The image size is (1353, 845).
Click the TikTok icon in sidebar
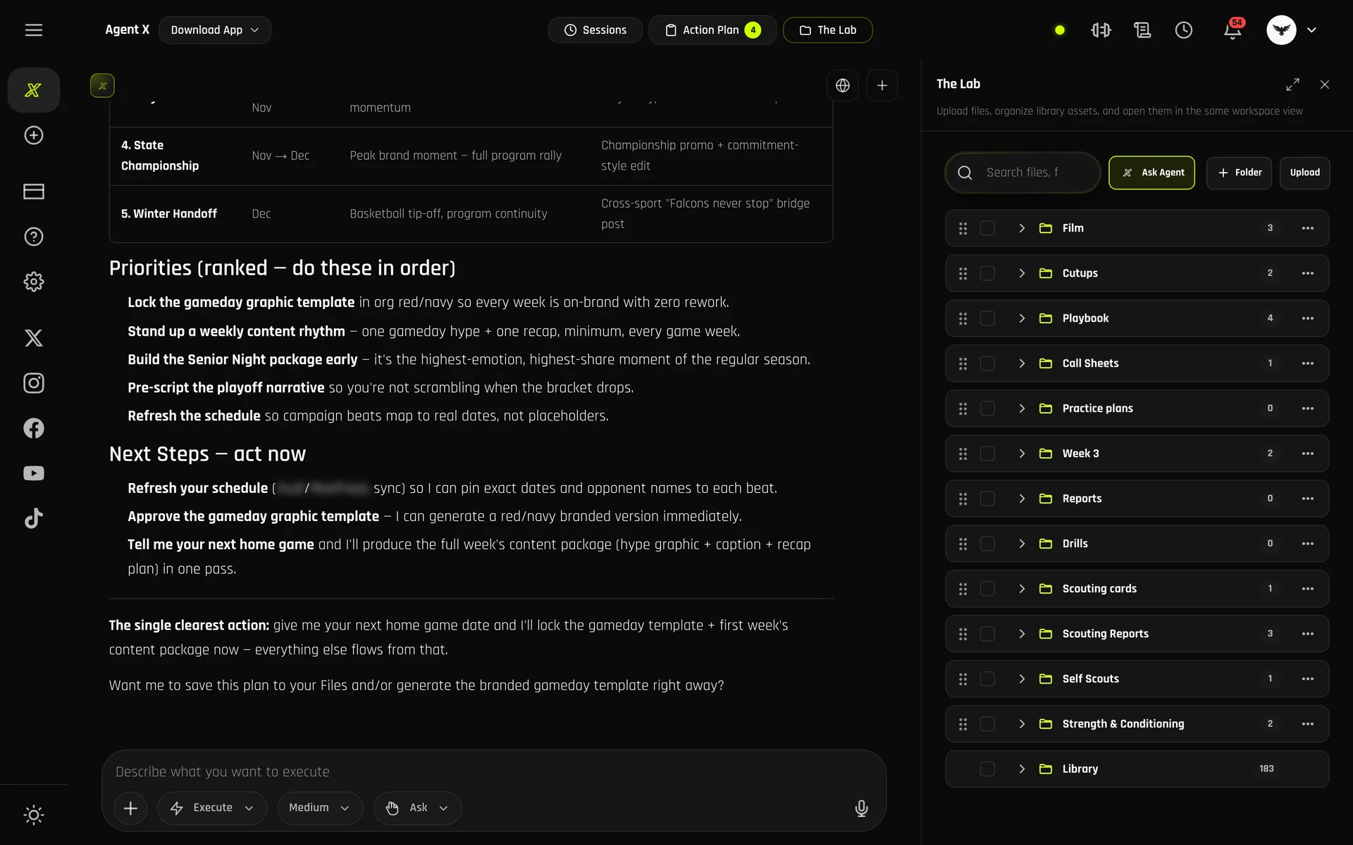click(x=34, y=518)
